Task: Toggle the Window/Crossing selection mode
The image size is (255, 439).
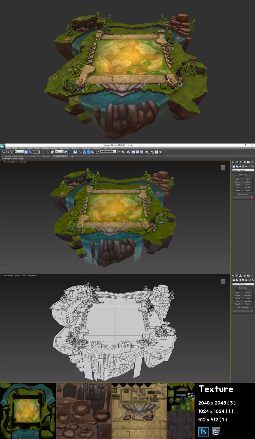Action: (39, 152)
